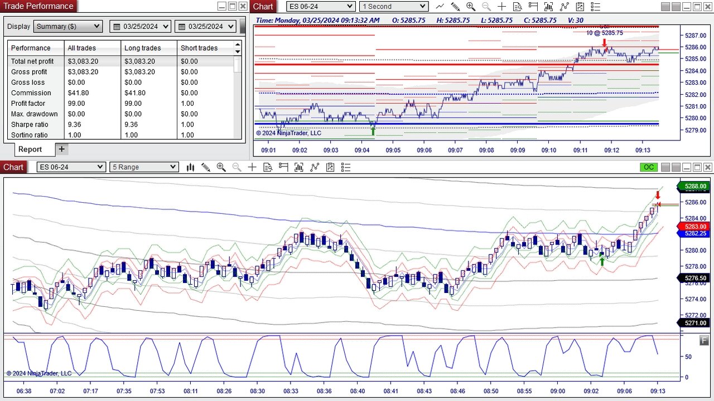Select crosshair cursor in bottom chart toolbar
714x401 pixels.
point(252,167)
